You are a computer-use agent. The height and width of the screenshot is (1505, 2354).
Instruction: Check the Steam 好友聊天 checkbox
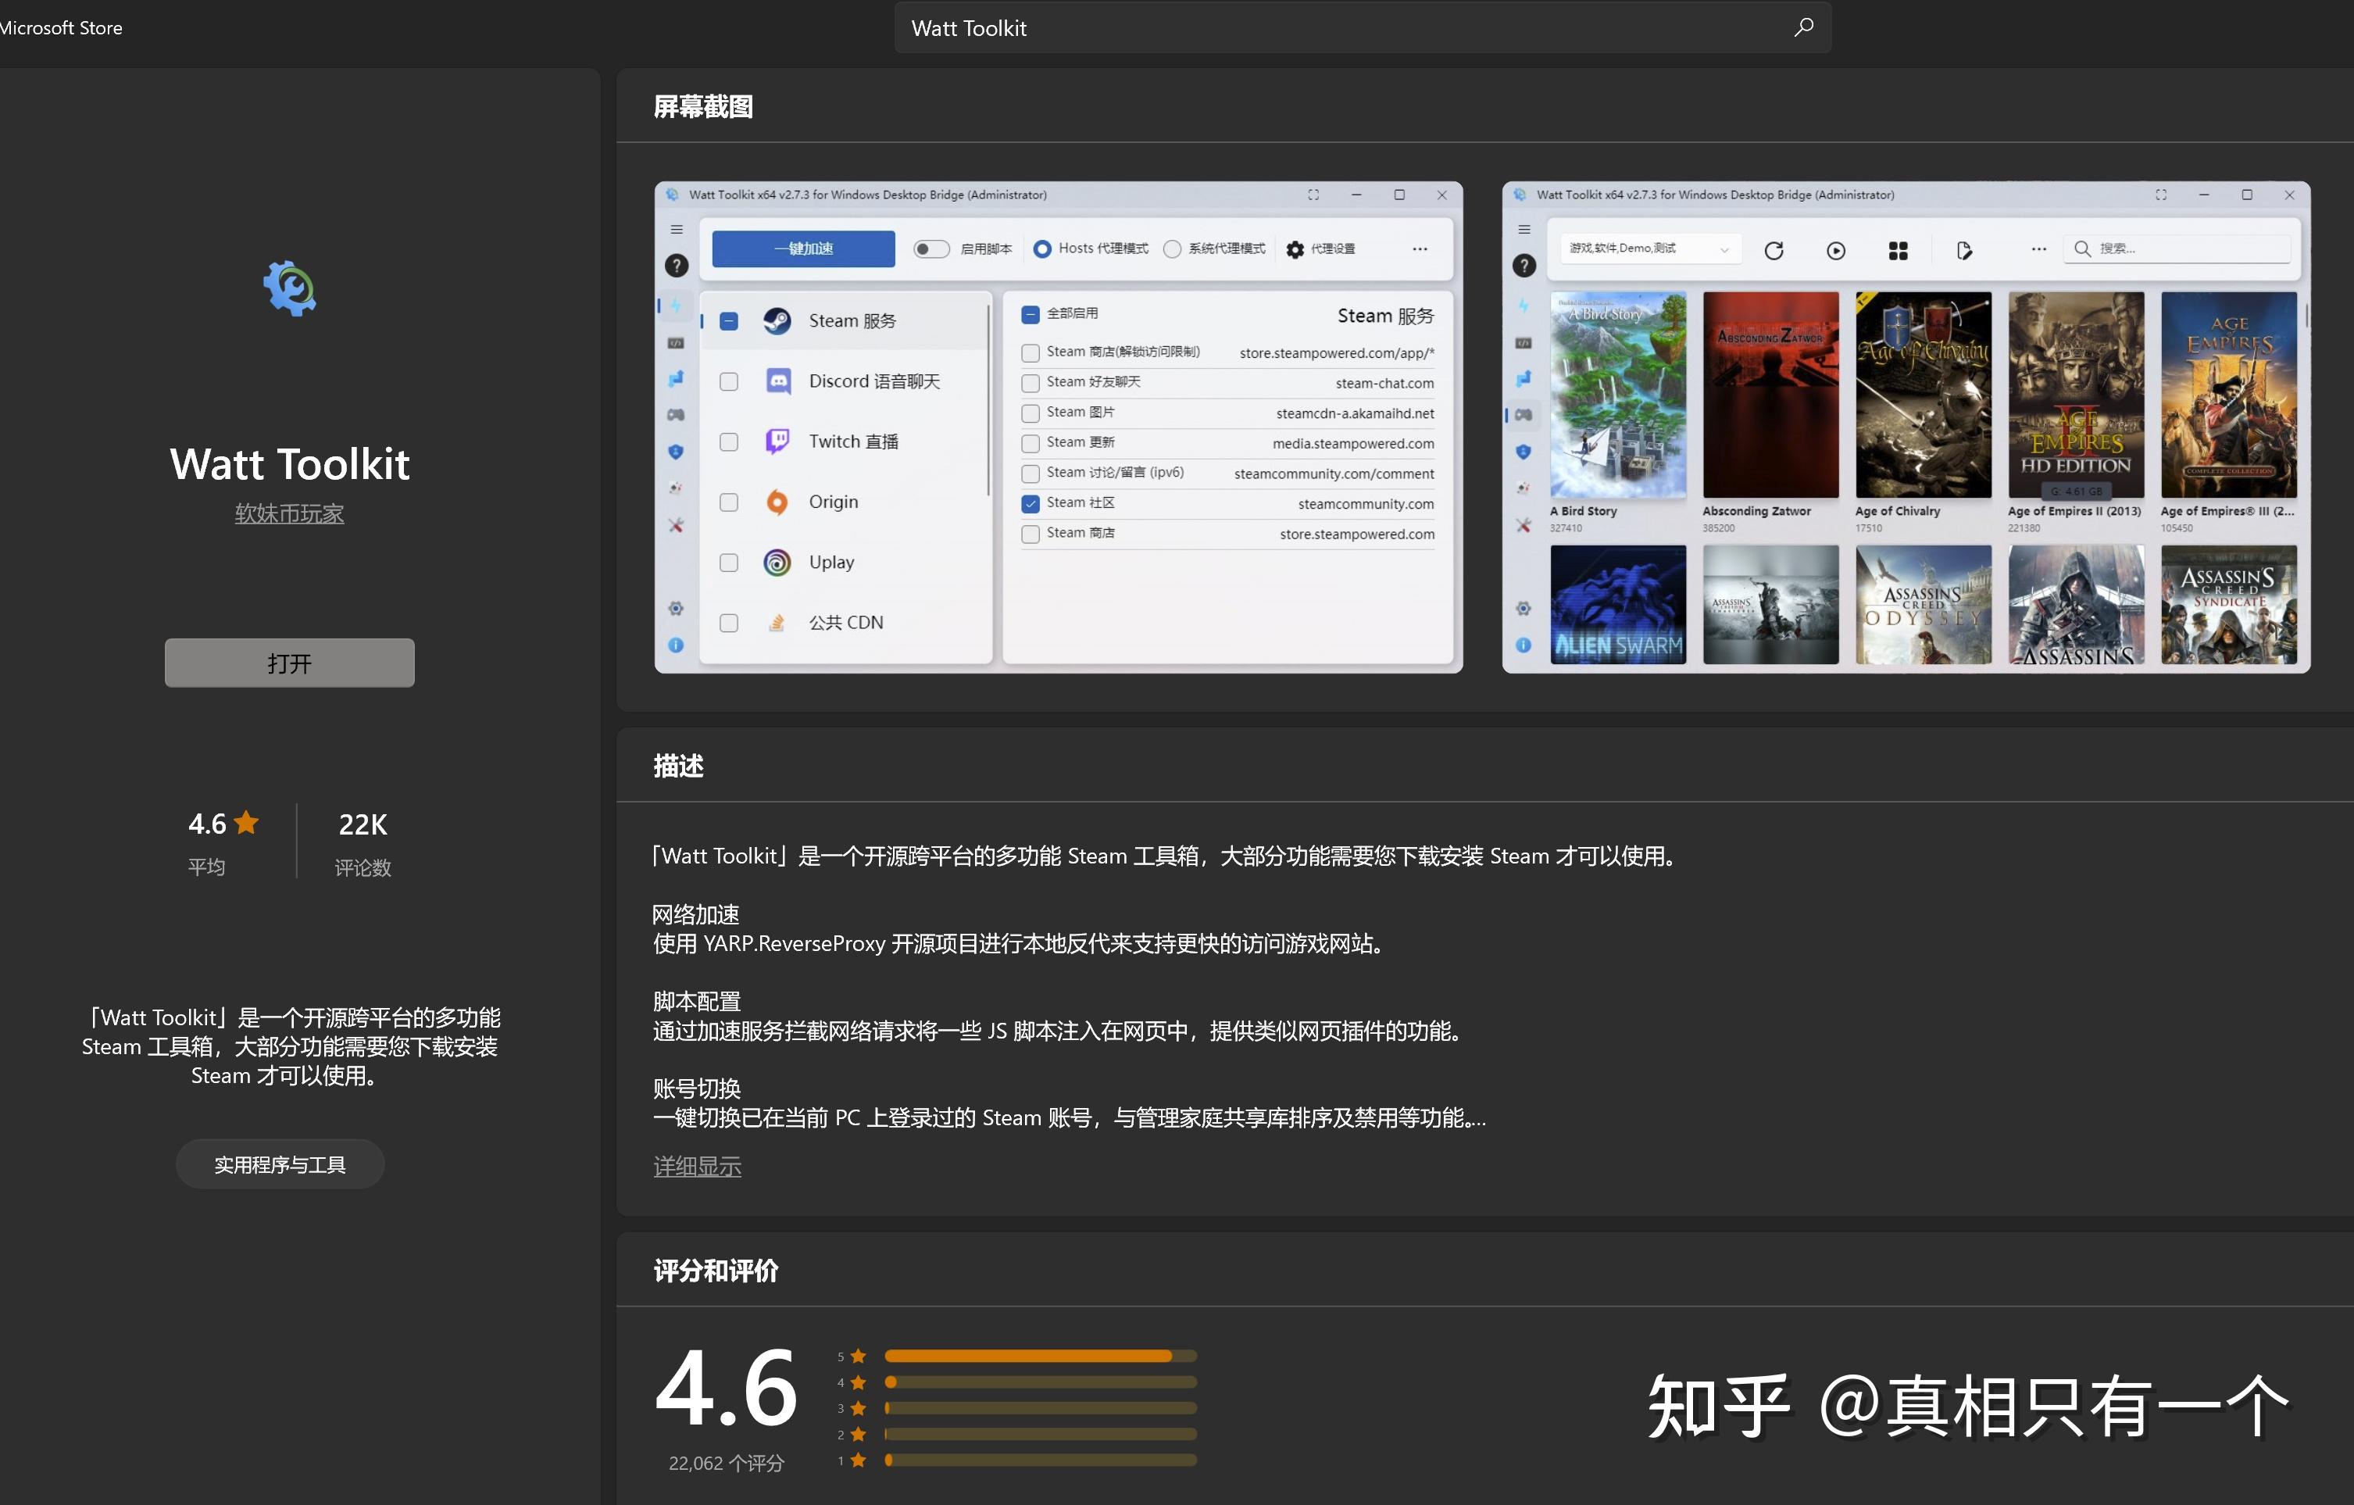tap(1030, 384)
